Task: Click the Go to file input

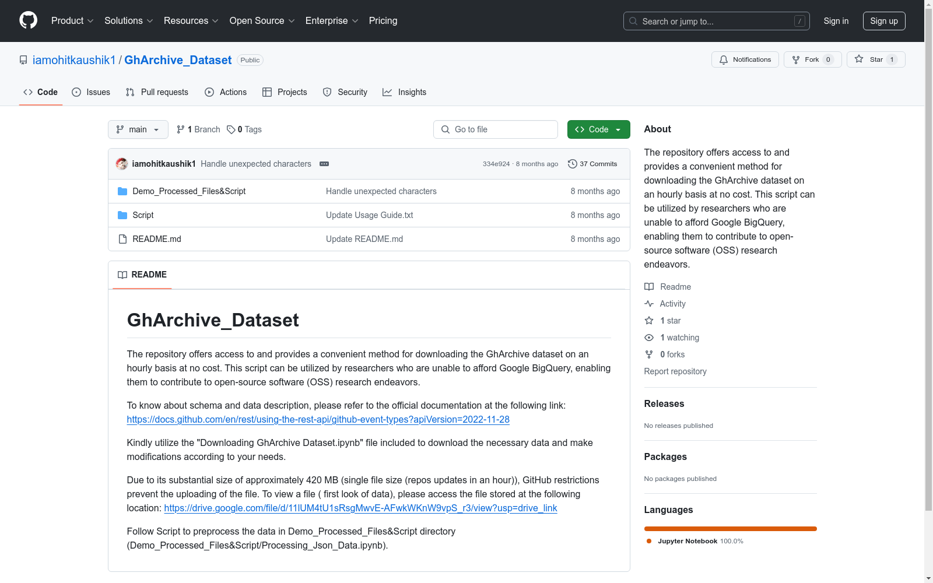Action: (x=496, y=129)
